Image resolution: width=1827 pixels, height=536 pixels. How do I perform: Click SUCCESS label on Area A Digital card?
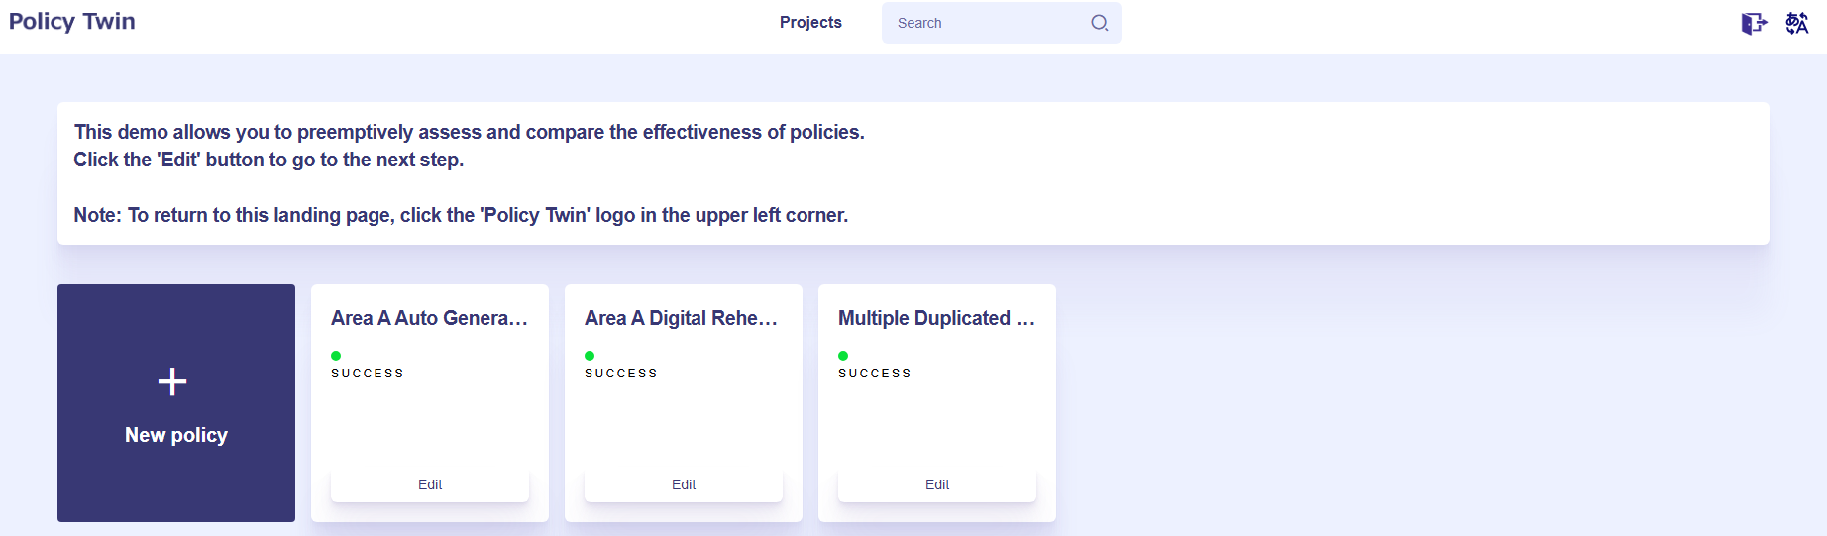pos(621,374)
